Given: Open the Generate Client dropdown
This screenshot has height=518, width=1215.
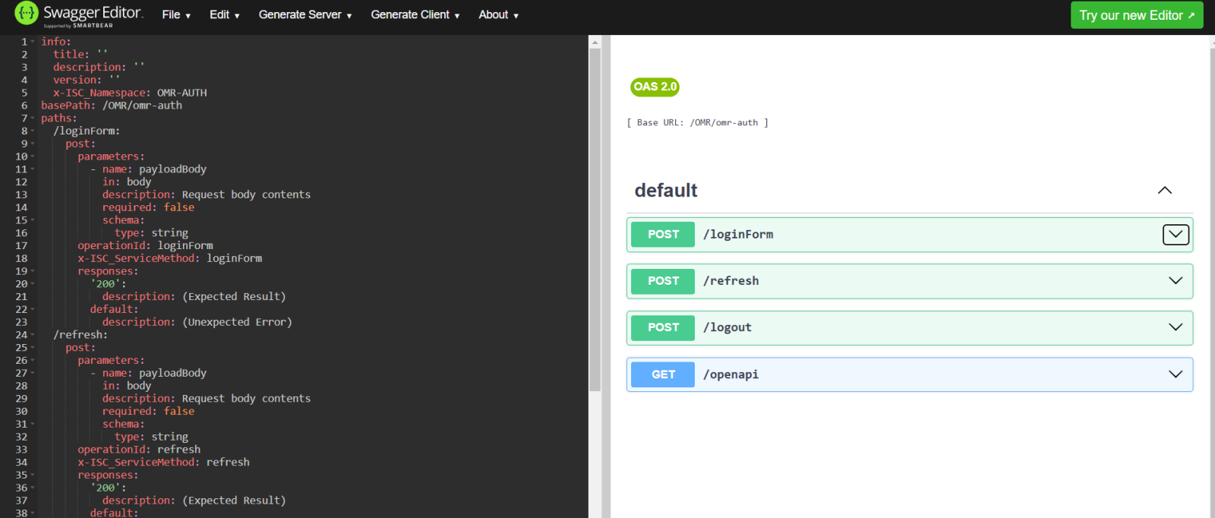Looking at the screenshot, I should (x=415, y=14).
